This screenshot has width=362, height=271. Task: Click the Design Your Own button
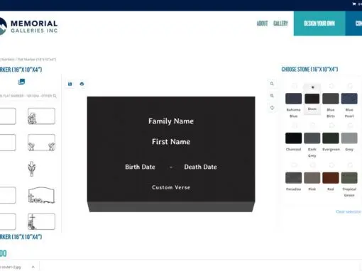point(319,23)
